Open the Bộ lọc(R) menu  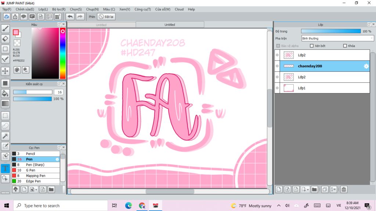point(59,9)
